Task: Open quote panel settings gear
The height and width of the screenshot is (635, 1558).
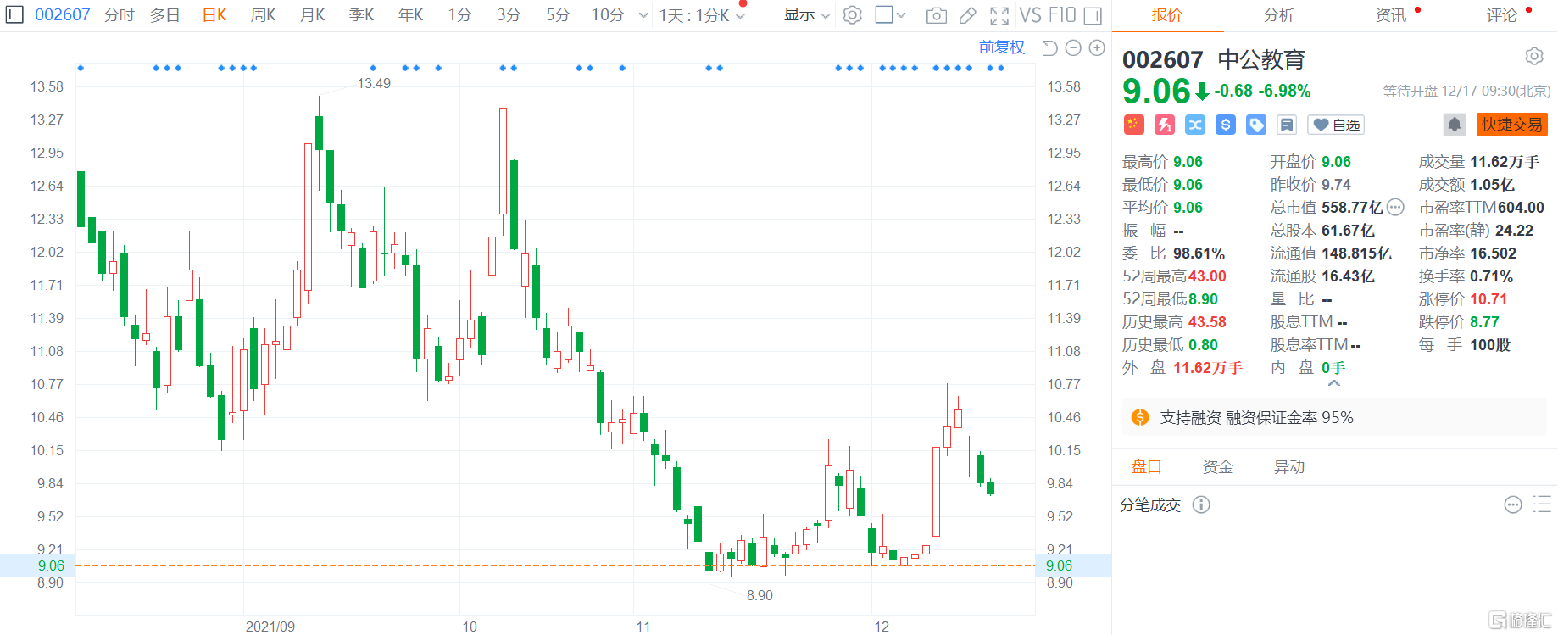Action: click(1534, 57)
